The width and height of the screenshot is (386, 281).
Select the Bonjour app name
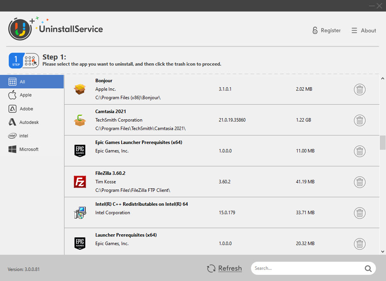click(x=103, y=81)
